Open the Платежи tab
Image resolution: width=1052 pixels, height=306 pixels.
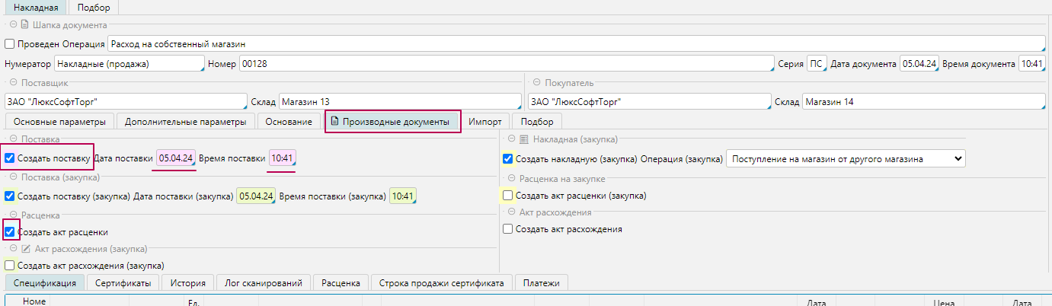[541, 283]
